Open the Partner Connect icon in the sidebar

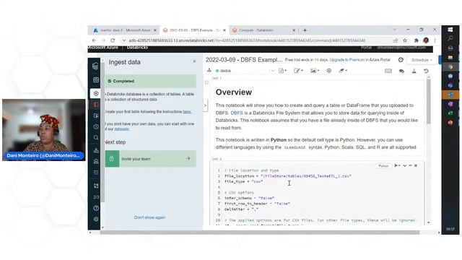coord(96,186)
